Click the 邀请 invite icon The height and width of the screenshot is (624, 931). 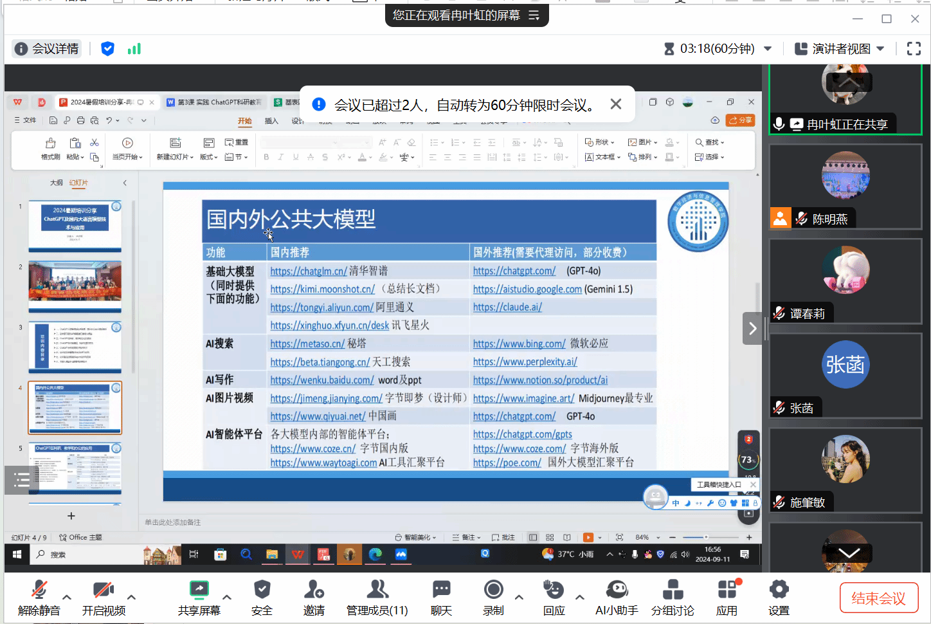[x=314, y=590]
